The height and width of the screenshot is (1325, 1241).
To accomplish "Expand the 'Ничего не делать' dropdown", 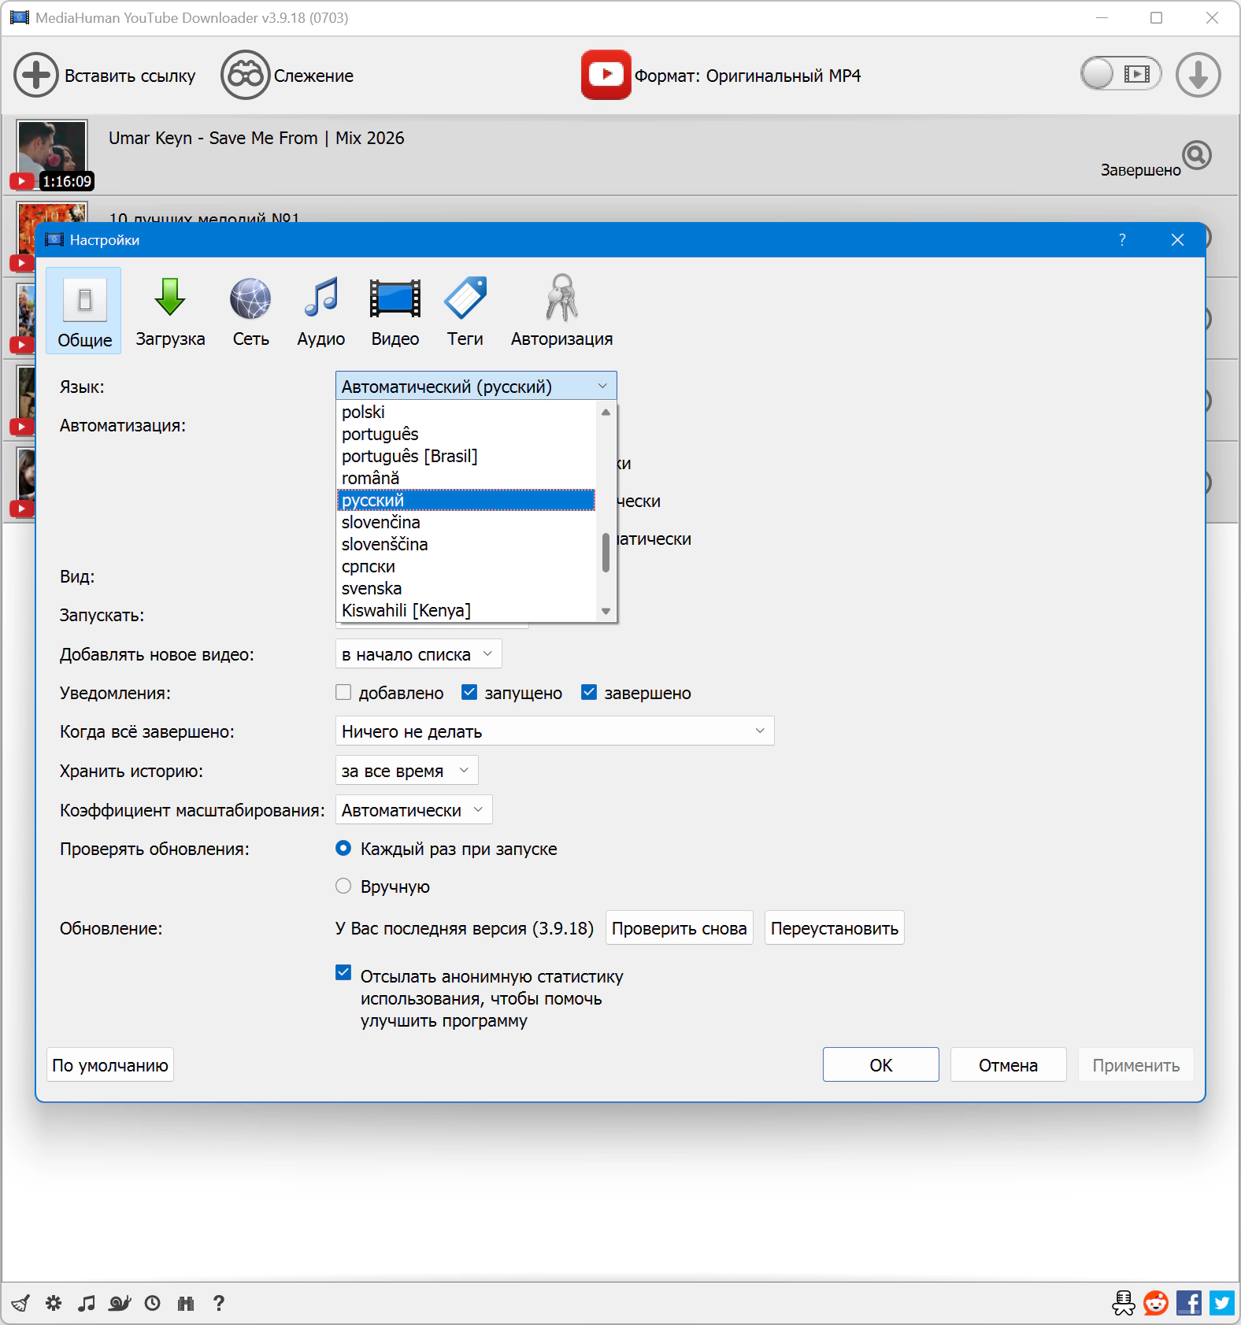I will 554,731.
